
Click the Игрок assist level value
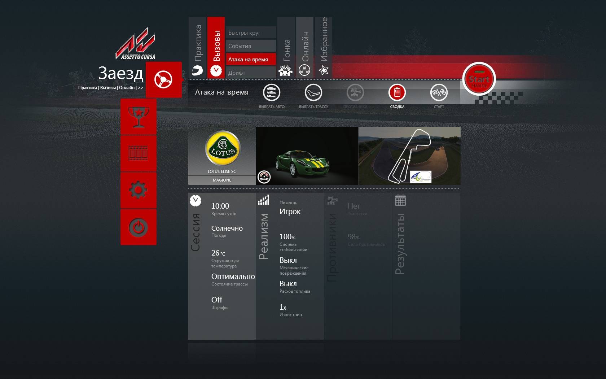pyautogui.click(x=290, y=212)
